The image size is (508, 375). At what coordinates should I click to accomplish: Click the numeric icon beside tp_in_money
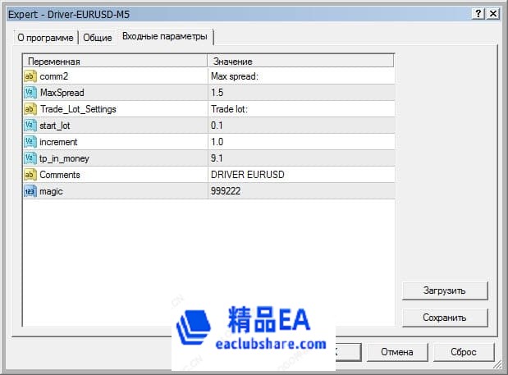pyautogui.click(x=30, y=158)
